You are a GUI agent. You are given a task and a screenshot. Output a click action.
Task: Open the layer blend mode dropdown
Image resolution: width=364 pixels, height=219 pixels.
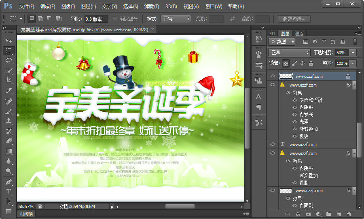click(289, 53)
